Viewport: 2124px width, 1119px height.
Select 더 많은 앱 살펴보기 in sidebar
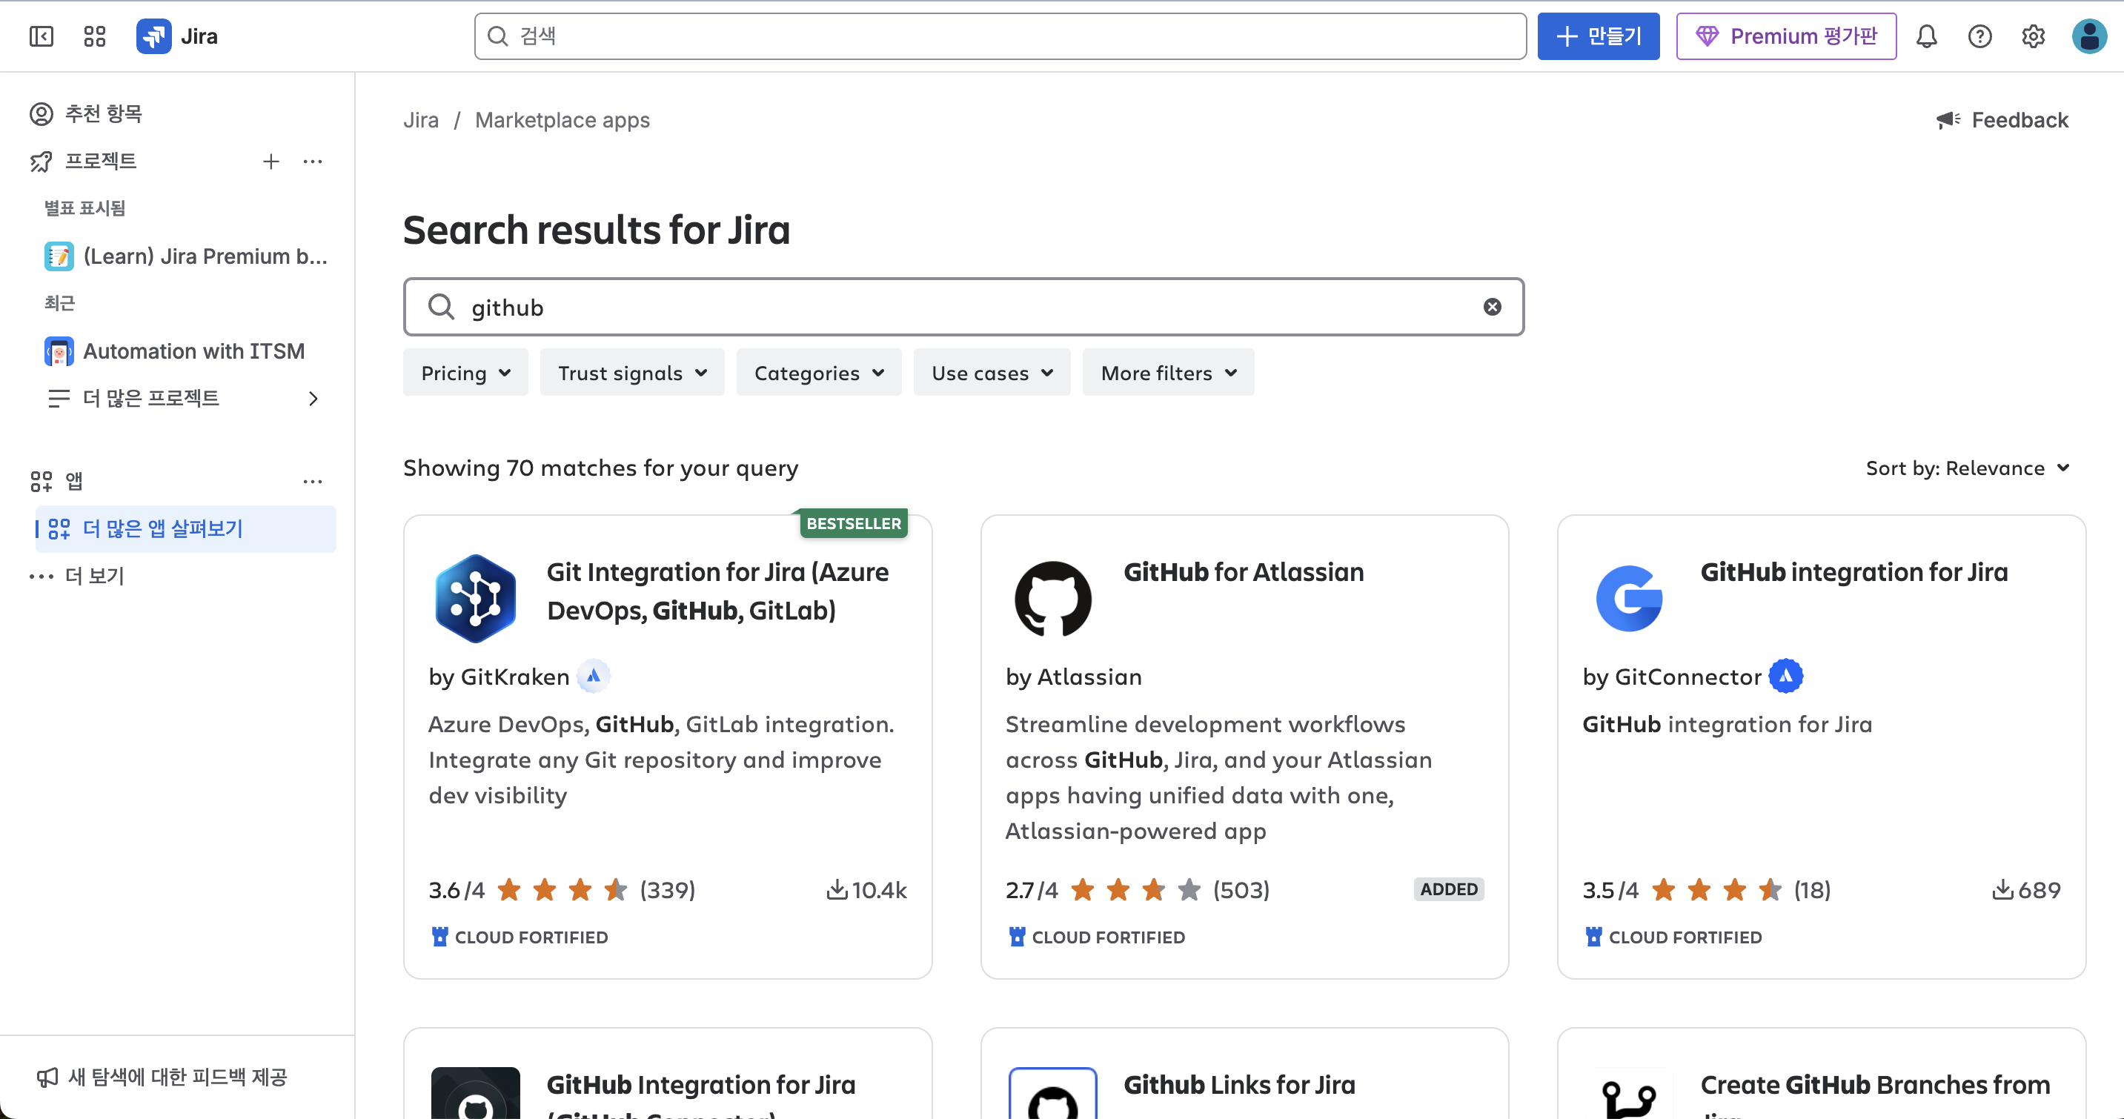pos(162,528)
